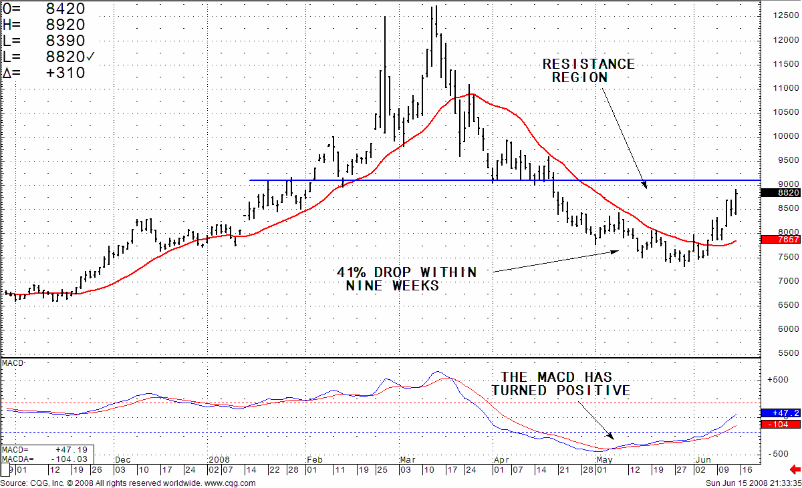This screenshot has width=802, height=488.
Task: Click the Mar month label on time axis
Action: point(407,460)
